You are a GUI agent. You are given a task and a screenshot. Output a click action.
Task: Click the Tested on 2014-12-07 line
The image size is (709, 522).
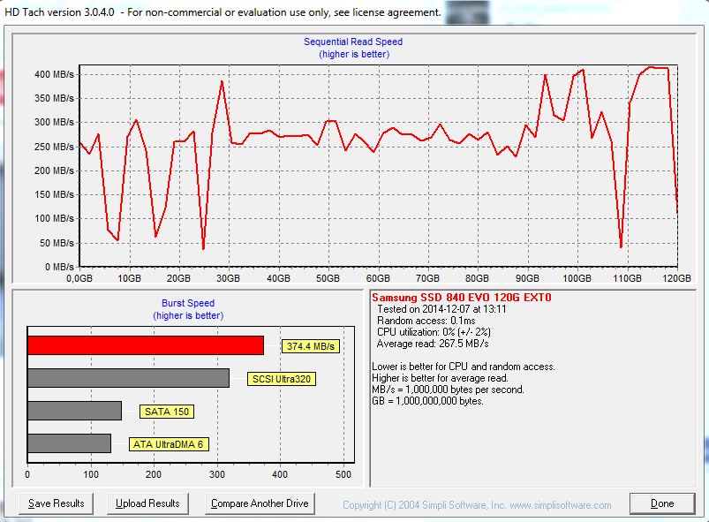441,309
